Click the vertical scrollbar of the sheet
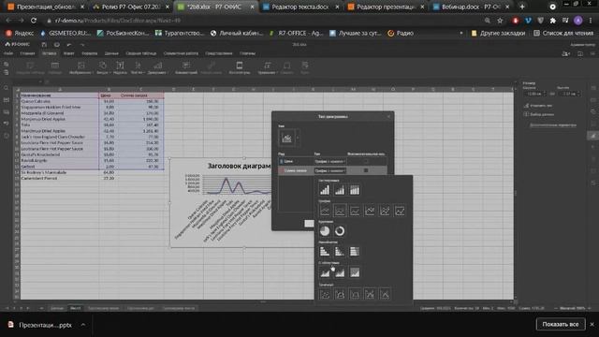 (x=516, y=193)
